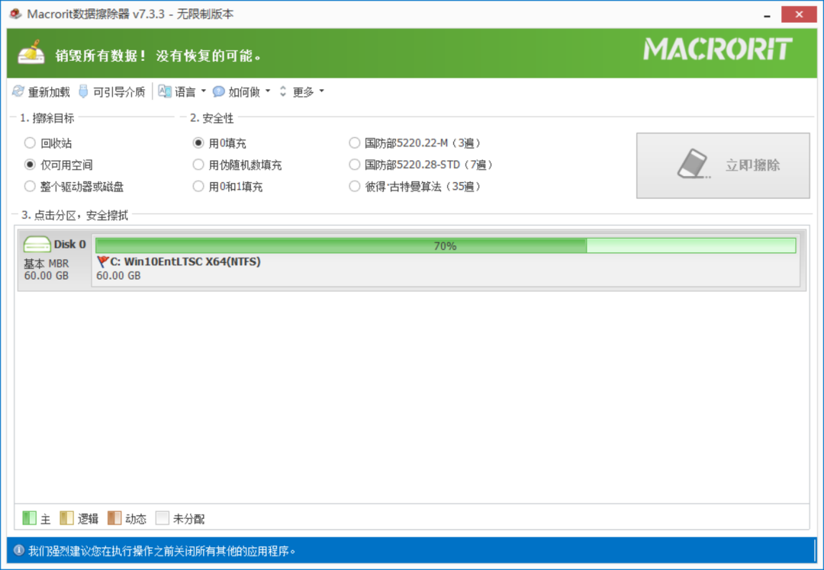The height and width of the screenshot is (570, 824).
Task: Click the 60.00 GB size under partition C:
Action: click(x=118, y=276)
